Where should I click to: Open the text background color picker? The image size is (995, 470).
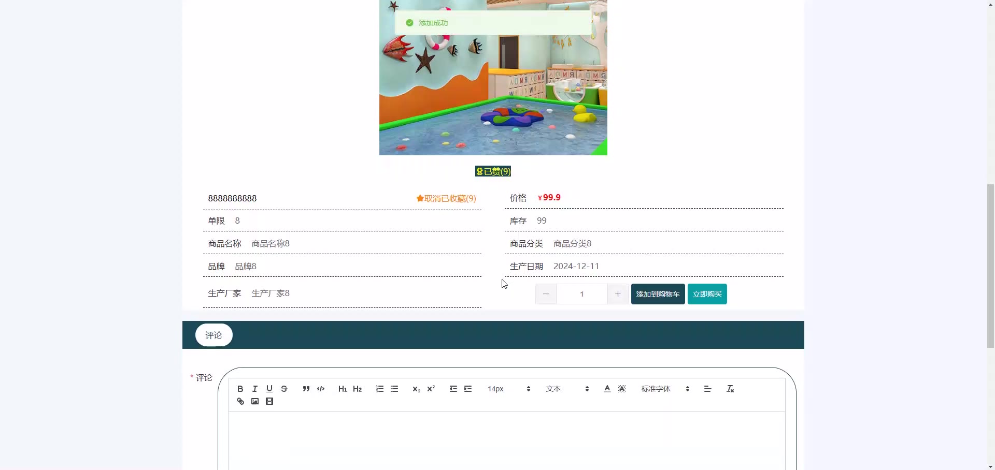pyautogui.click(x=622, y=389)
